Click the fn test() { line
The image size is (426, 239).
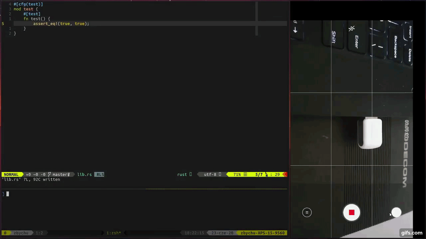coord(37,19)
